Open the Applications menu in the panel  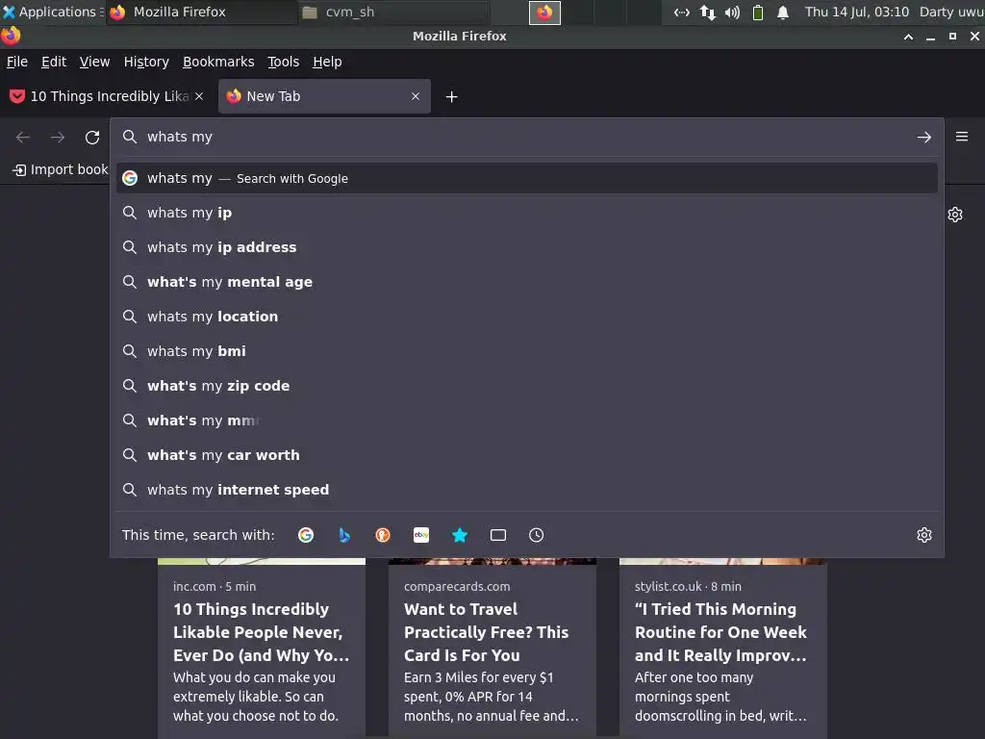pyautogui.click(x=53, y=12)
